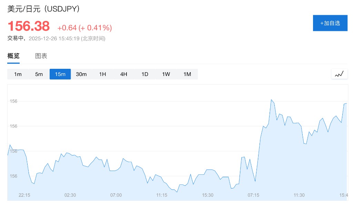Click the +0.64 (+0.41%) change value
The width and height of the screenshot is (353, 205).
[x=84, y=28]
